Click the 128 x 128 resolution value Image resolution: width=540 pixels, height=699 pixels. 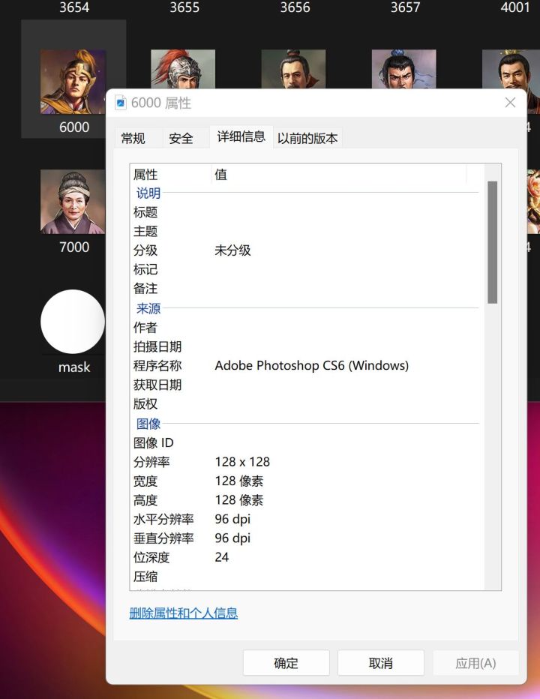point(242,462)
